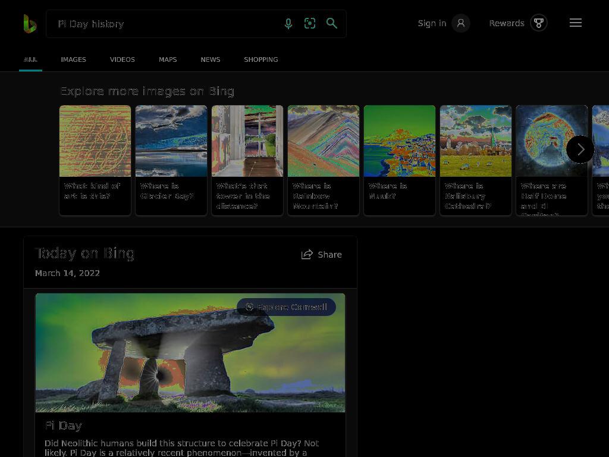Switch to the ALL tab
This screenshot has height=457, width=609.
pos(30,60)
